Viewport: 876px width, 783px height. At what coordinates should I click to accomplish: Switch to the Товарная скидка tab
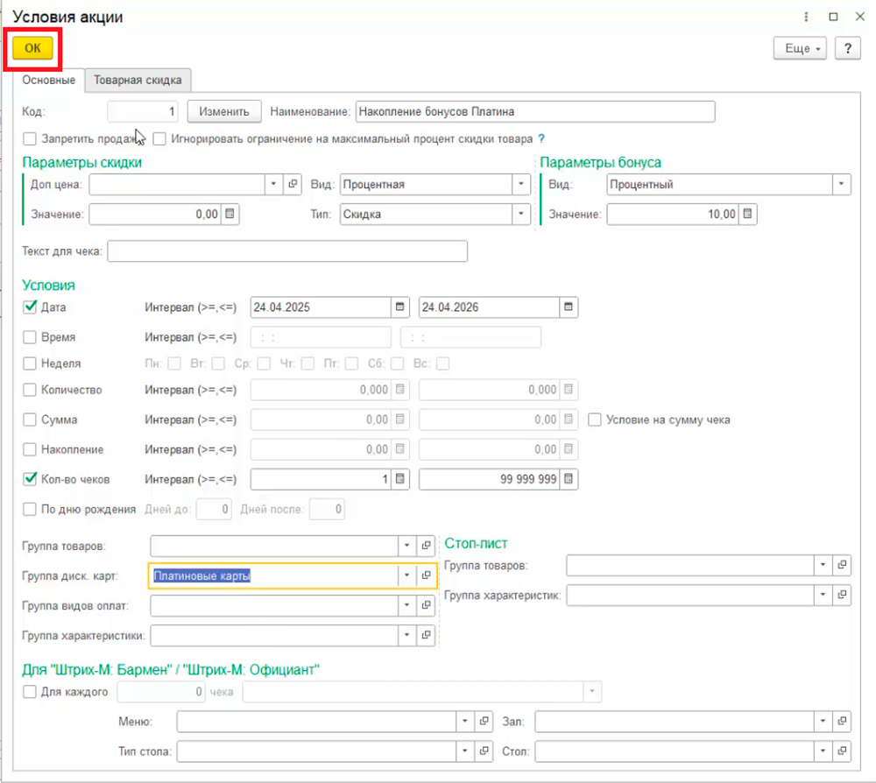point(138,80)
